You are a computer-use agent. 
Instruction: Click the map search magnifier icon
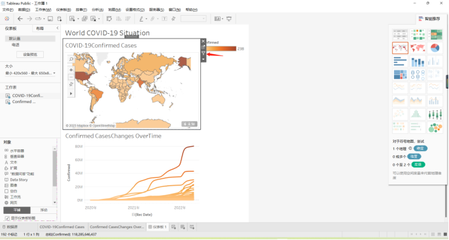click(x=71, y=59)
